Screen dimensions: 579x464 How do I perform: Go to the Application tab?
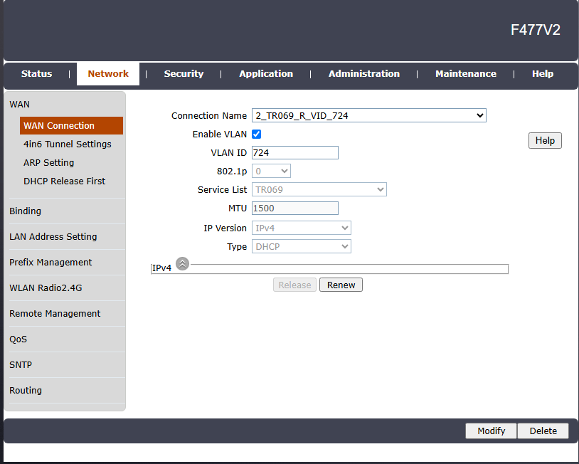(266, 74)
